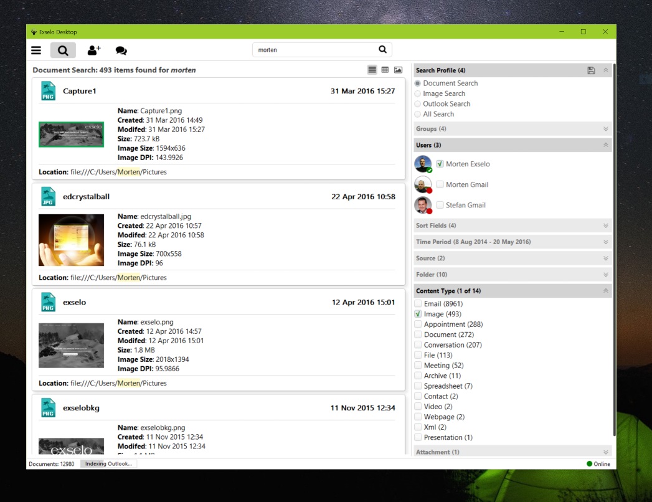Check Conversation (207) content type
This screenshot has width=652, height=502.
[x=418, y=345]
